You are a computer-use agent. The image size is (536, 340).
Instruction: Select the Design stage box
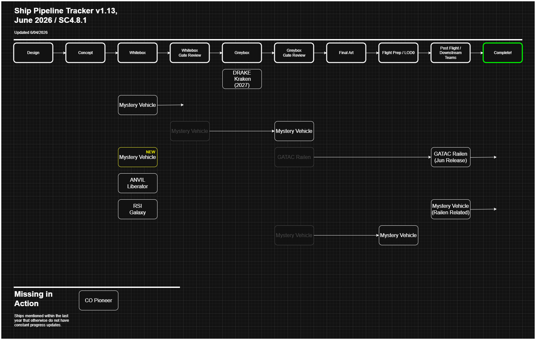[33, 53]
